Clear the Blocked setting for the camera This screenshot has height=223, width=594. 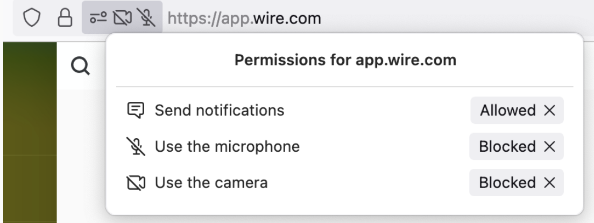549,183
